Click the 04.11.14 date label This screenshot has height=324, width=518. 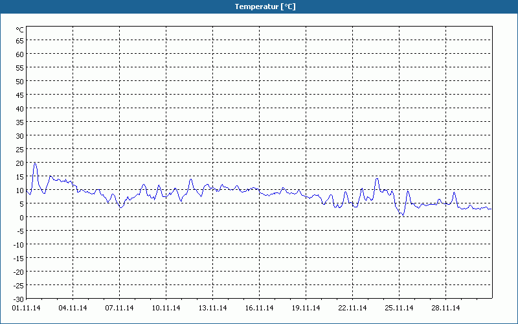73,308
